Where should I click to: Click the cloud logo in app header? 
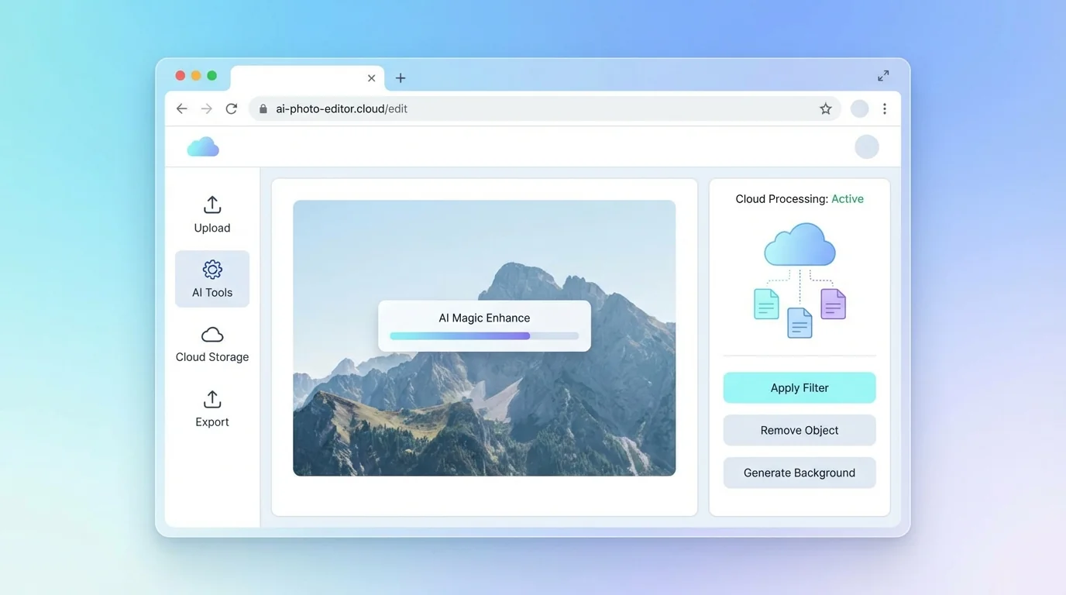click(x=203, y=147)
